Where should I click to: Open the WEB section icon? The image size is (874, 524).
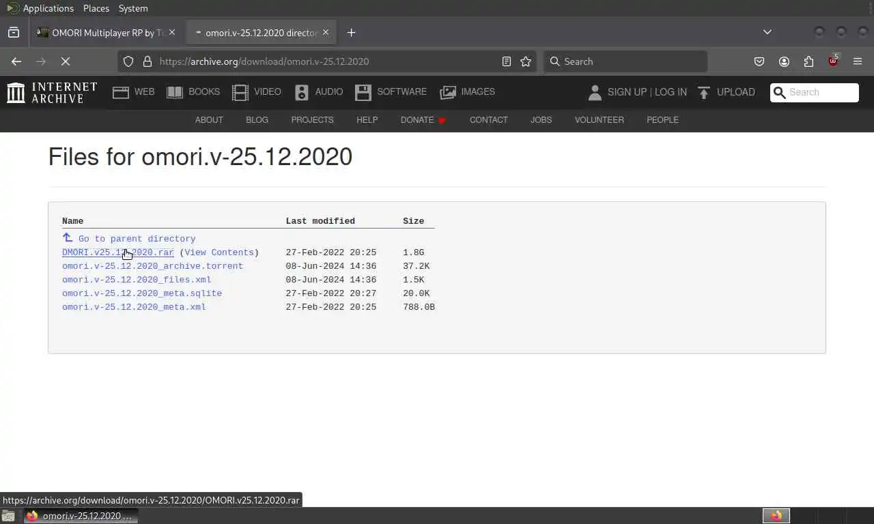click(x=121, y=92)
